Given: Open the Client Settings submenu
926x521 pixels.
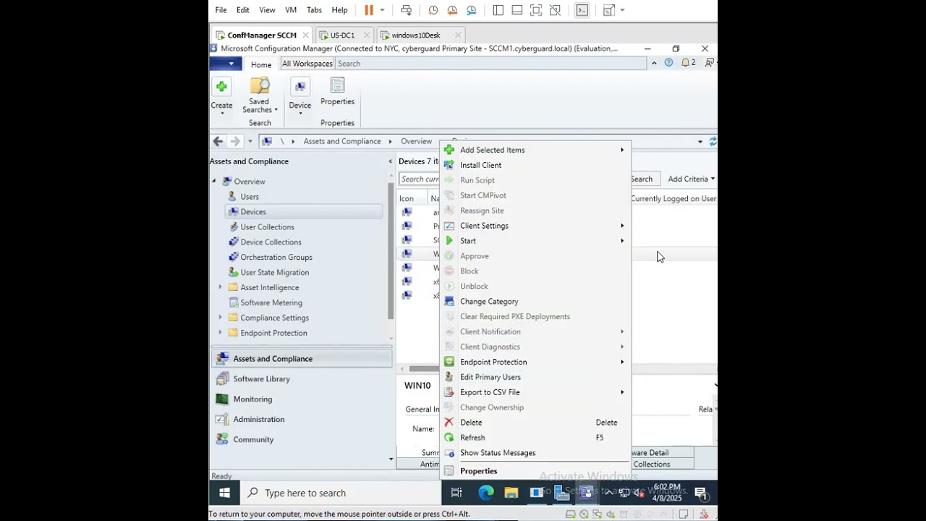Looking at the screenshot, I should pyautogui.click(x=535, y=226).
